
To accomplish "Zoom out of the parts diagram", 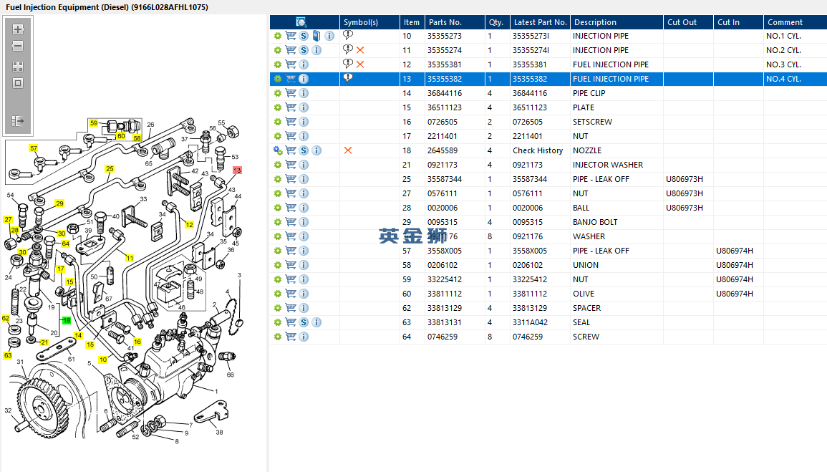I will click(18, 46).
